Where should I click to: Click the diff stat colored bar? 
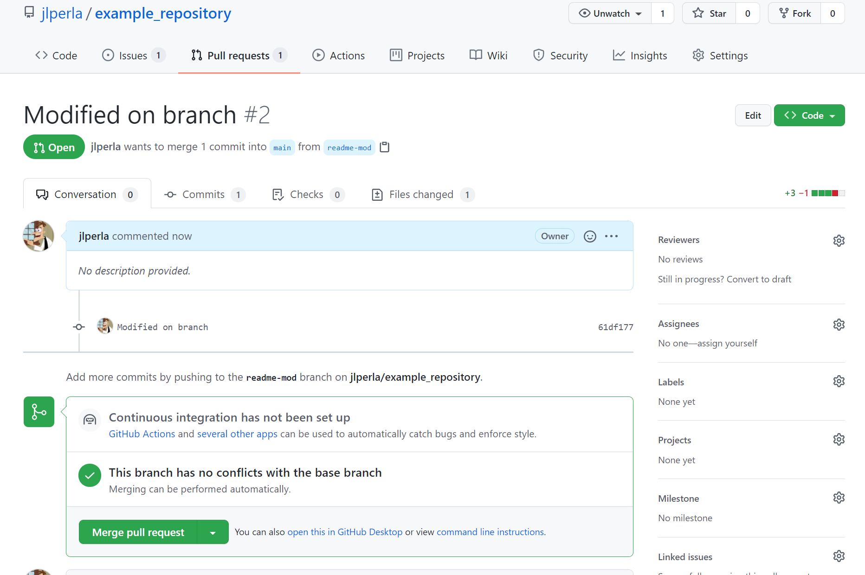click(828, 193)
